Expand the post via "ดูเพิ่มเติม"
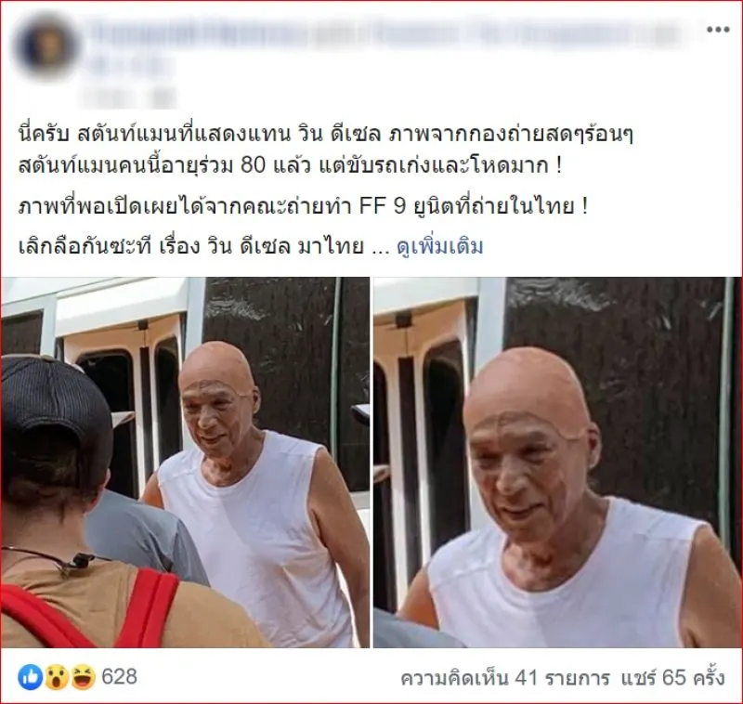Viewport: 743px width, 704px height. point(439,246)
